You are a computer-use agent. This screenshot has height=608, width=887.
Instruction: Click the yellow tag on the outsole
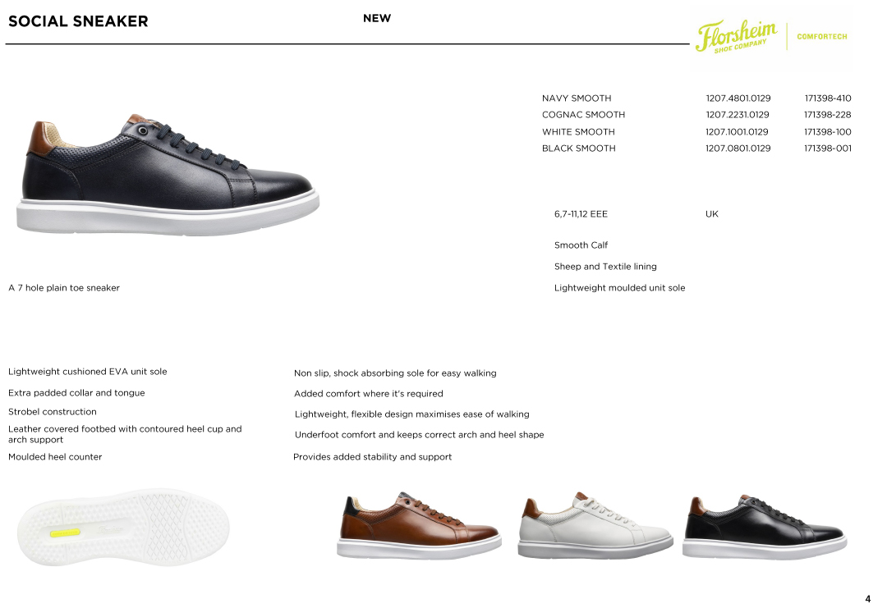(x=65, y=533)
